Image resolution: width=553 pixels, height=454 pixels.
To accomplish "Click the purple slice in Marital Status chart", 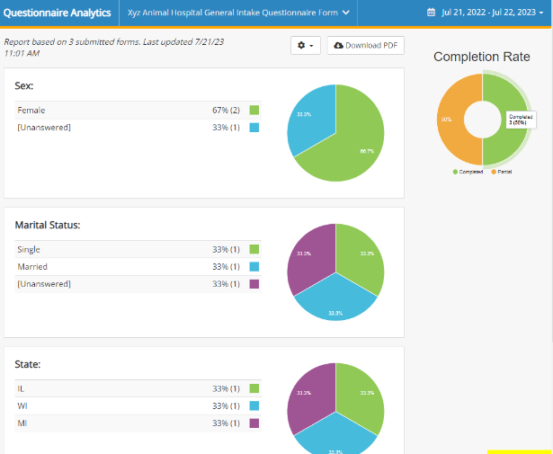I will [x=310, y=257].
